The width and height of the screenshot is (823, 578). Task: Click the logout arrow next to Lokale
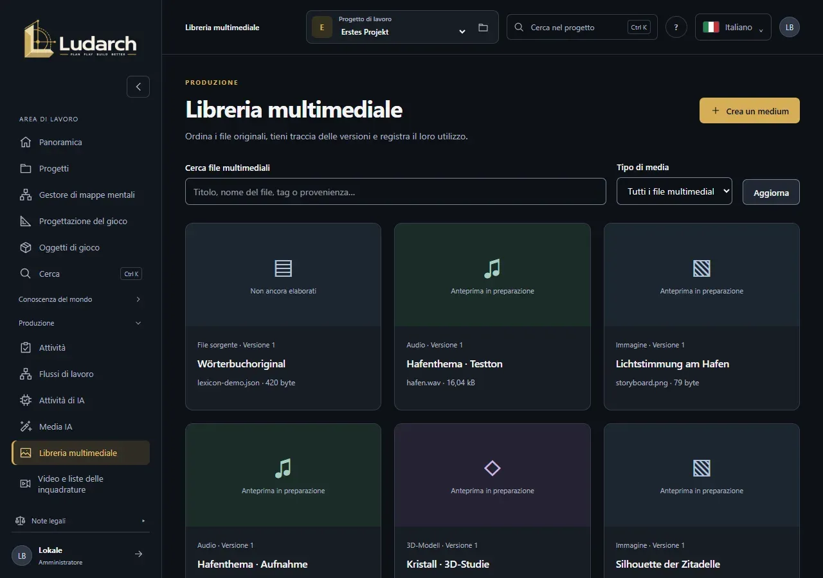click(x=138, y=554)
